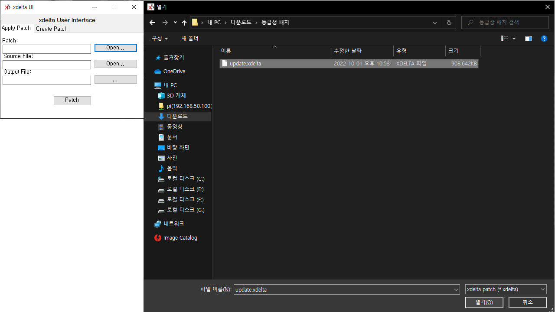Viewport: 555px width, 312px height.
Task: Click the Source File input field
Action: coord(47,65)
